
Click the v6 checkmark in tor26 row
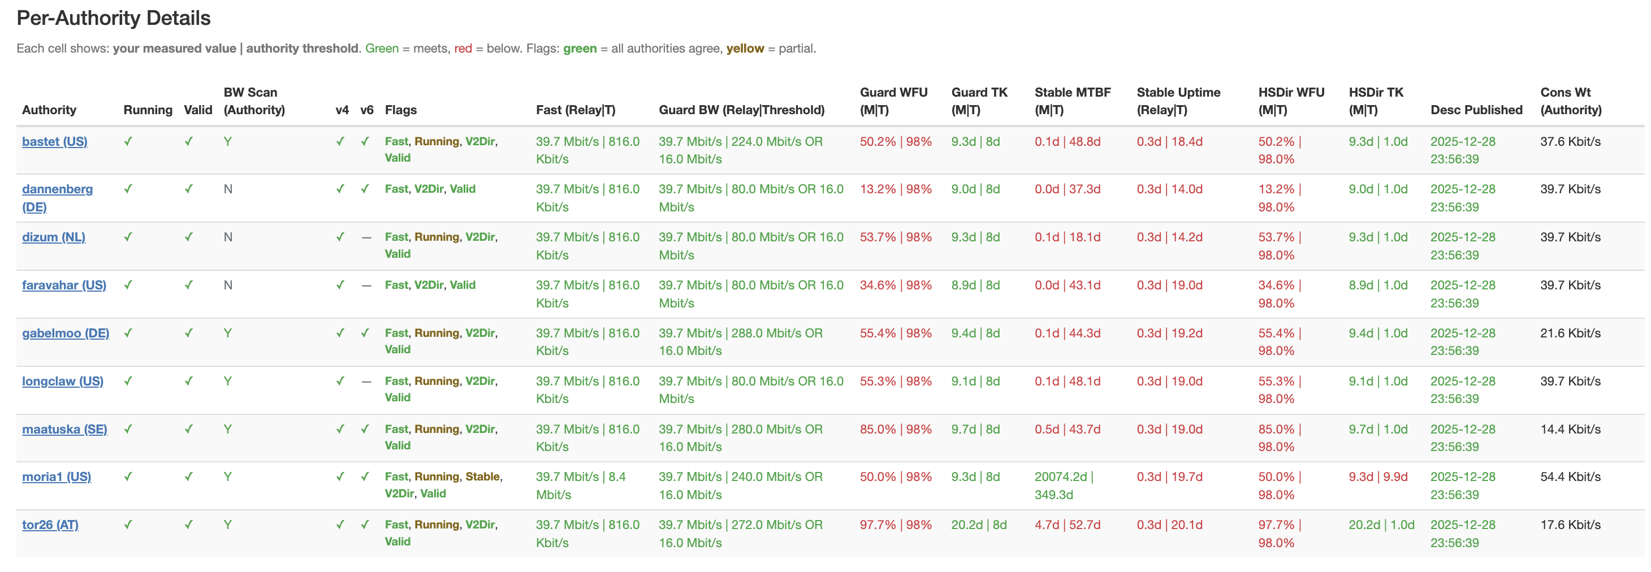click(x=365, y=525)
